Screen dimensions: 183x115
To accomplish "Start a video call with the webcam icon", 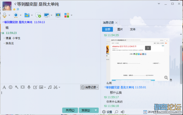I will [16, 15].
